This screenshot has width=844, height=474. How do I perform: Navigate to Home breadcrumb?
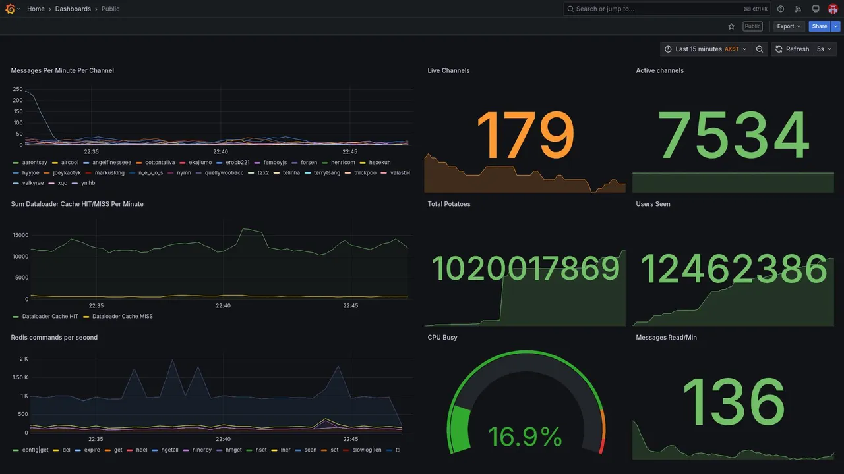(x=36, y=9)
